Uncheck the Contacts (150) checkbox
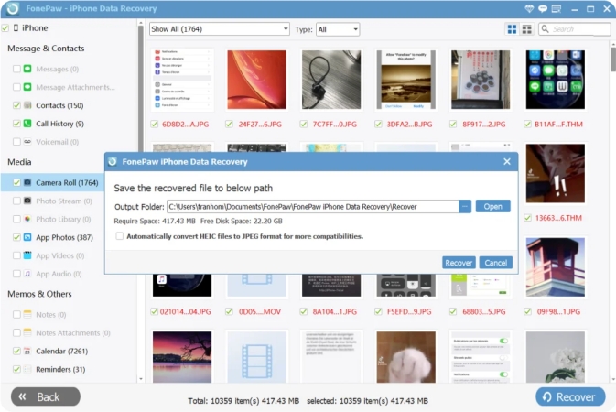This screenshot has width=616, height=412. click(x=16, y=105)
